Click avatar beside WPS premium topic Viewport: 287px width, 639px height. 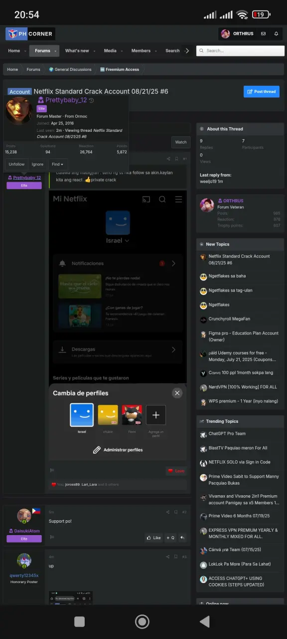pyautogui.click(x=203, y=402)
